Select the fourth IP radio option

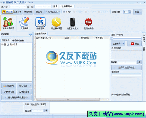click(x=99, y=12)
